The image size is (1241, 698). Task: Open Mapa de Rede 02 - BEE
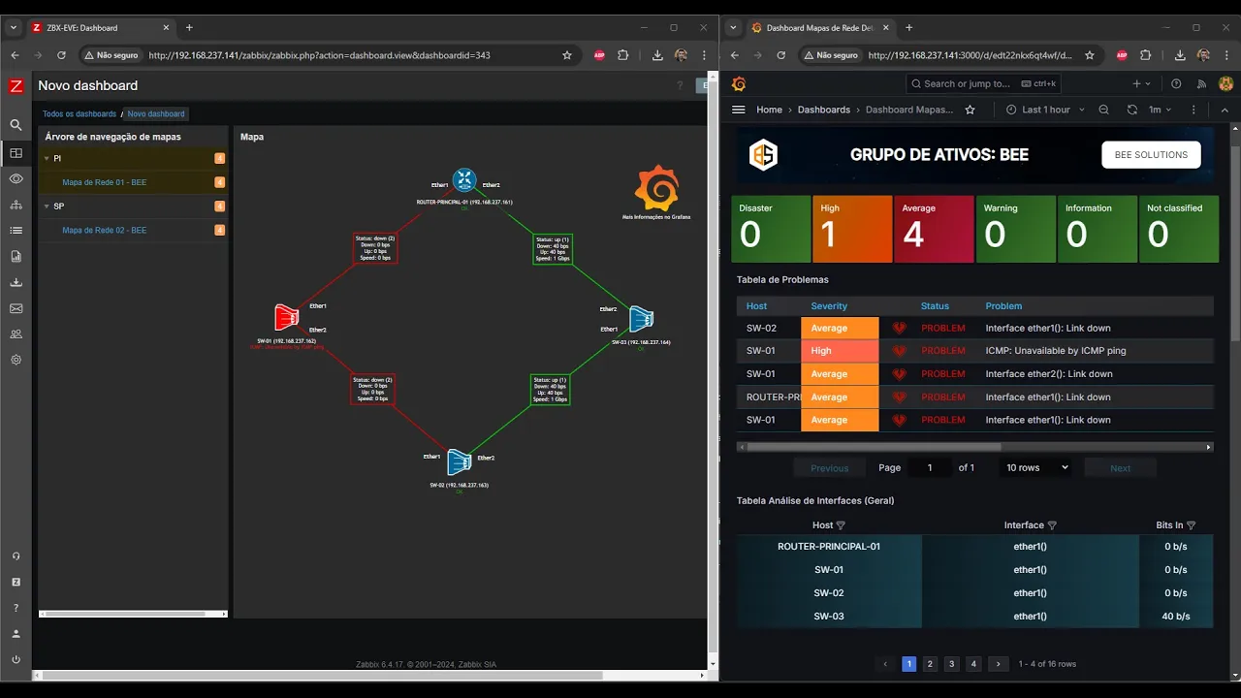point(105,231)
